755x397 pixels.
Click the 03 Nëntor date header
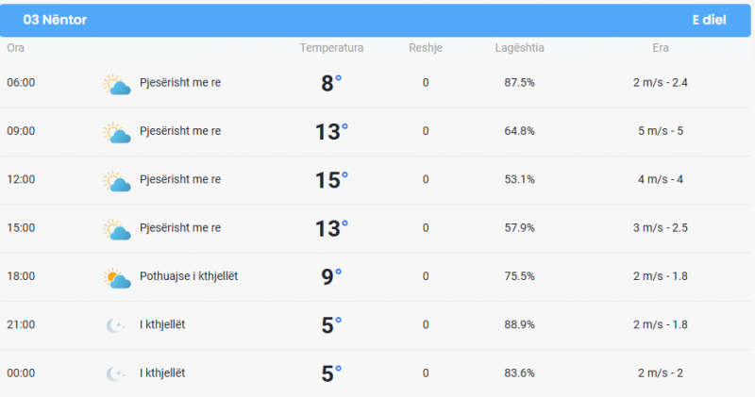(55, 20)
